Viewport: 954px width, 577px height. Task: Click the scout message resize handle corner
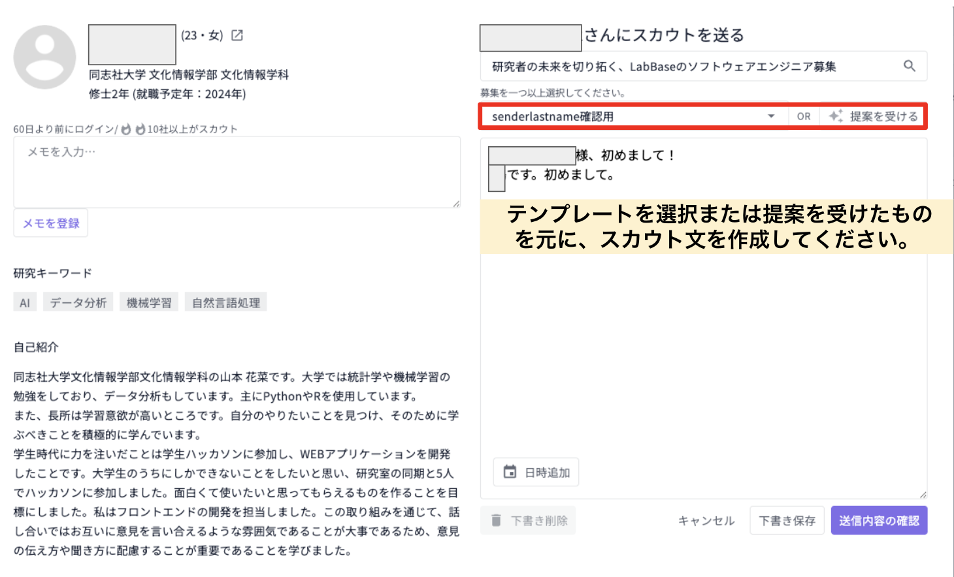(922, 494)
